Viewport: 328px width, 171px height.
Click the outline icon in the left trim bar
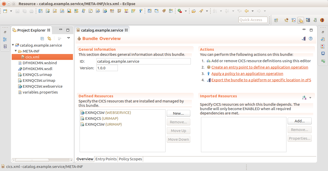(5, 40)
